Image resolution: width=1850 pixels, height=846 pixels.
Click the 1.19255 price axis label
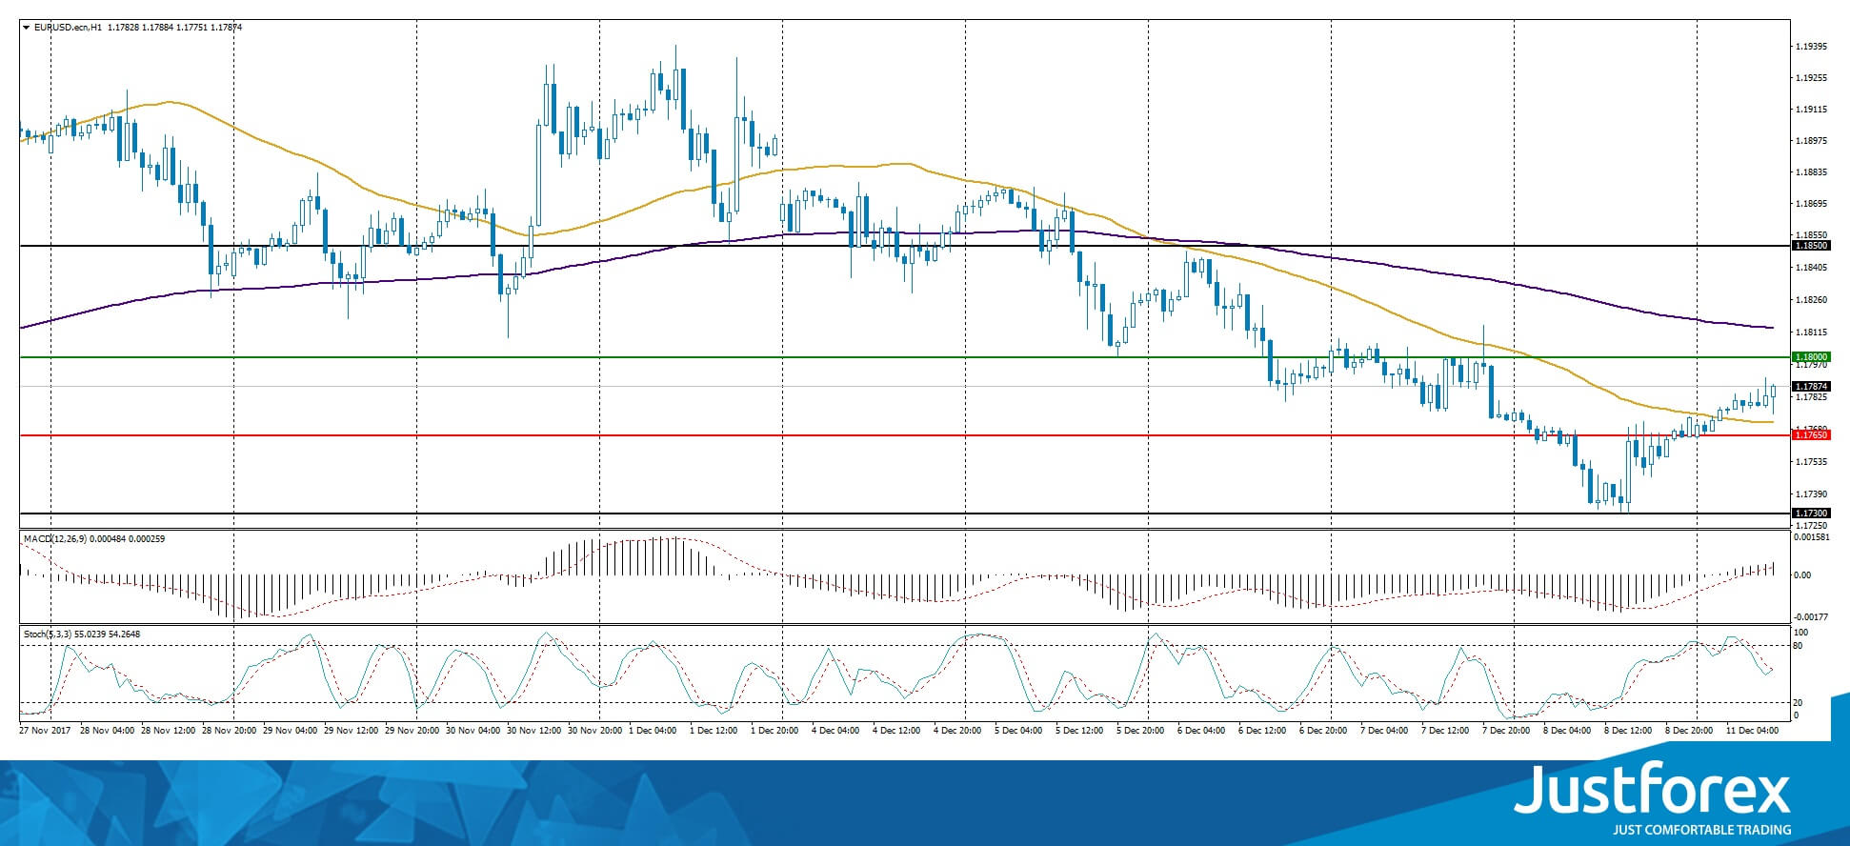tap(1811, 78)
